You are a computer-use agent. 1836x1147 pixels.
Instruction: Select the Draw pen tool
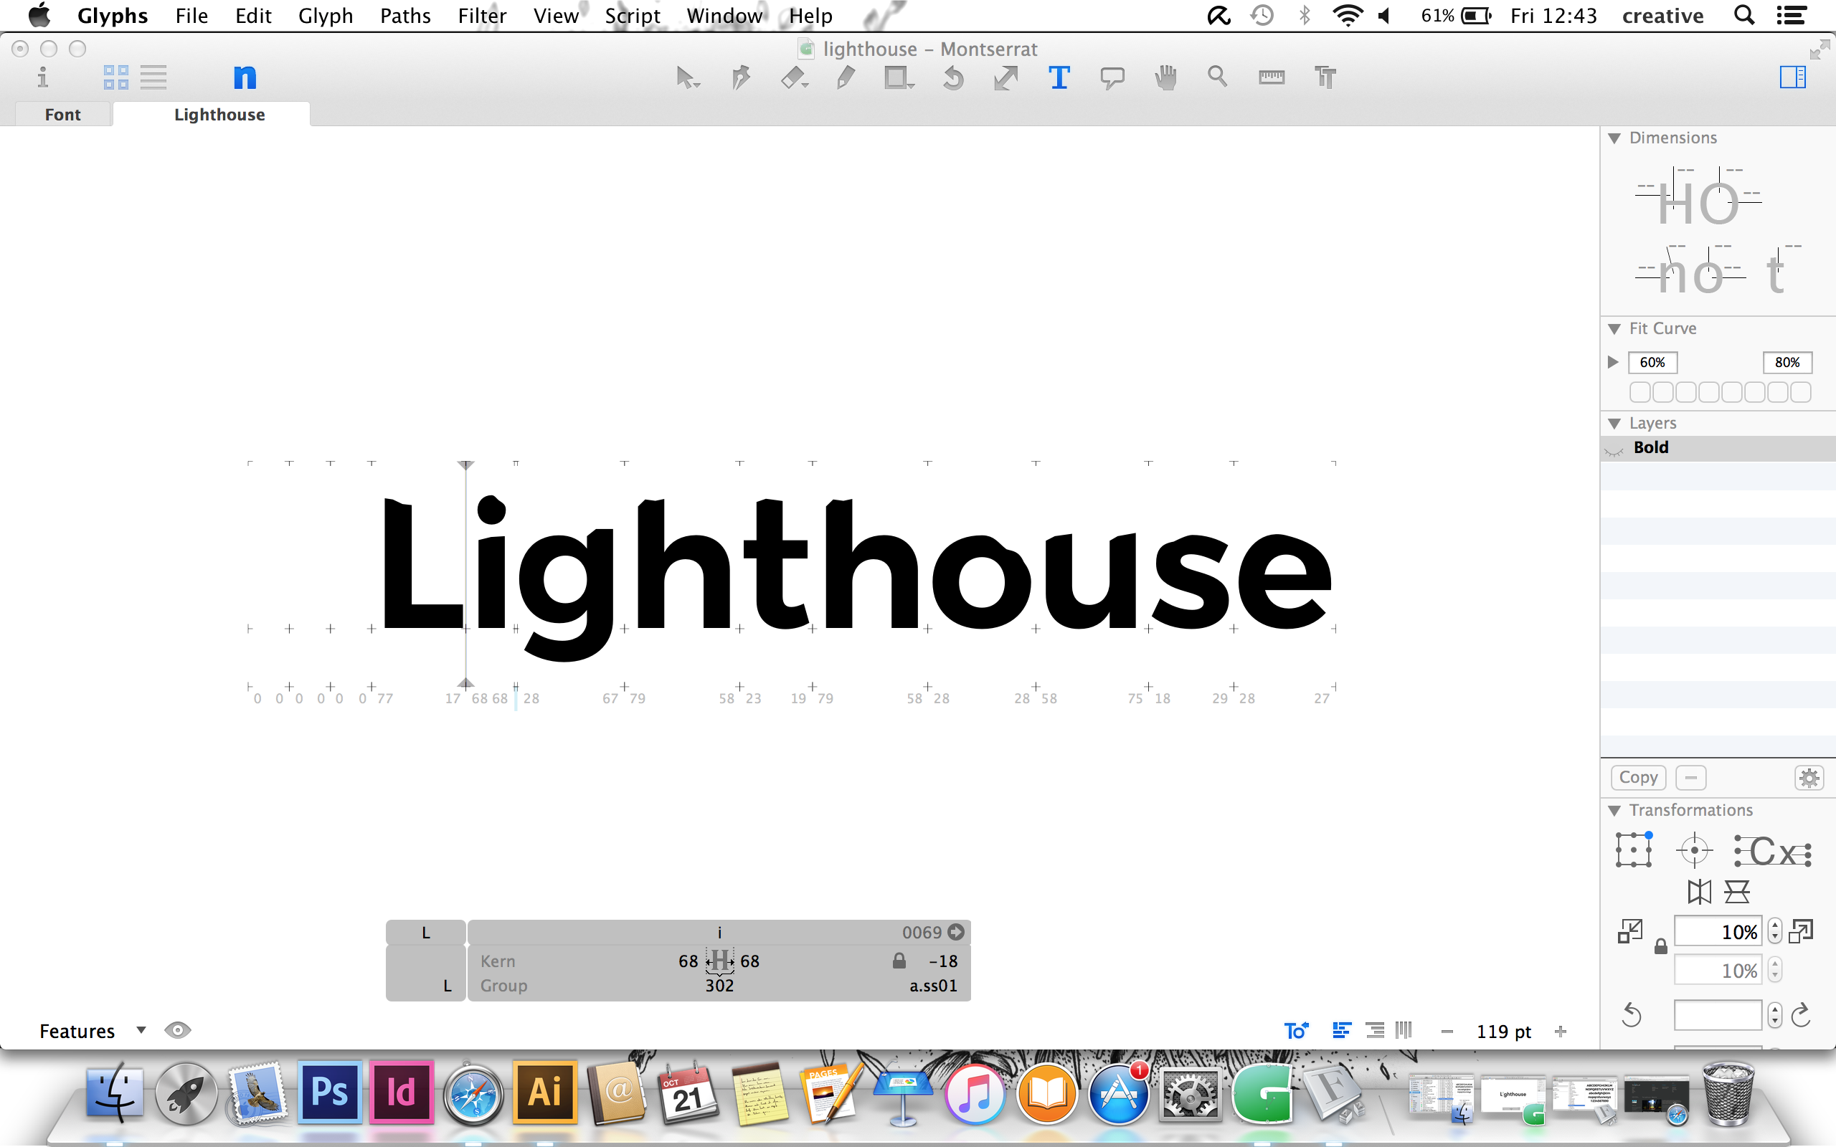pyautogui.click(x=740, y=77)
